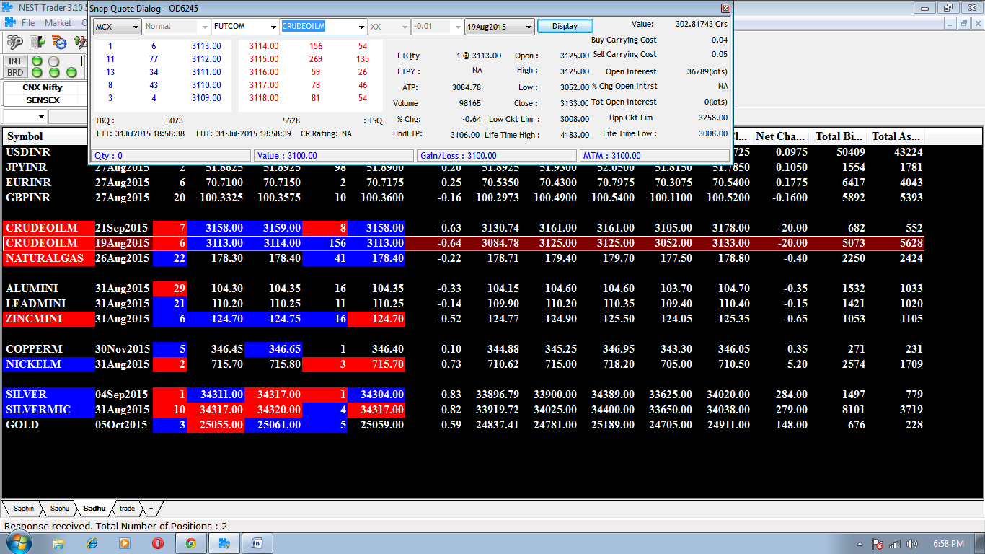
Task: Open the XX option type dropdown
Action: [389, 27]
